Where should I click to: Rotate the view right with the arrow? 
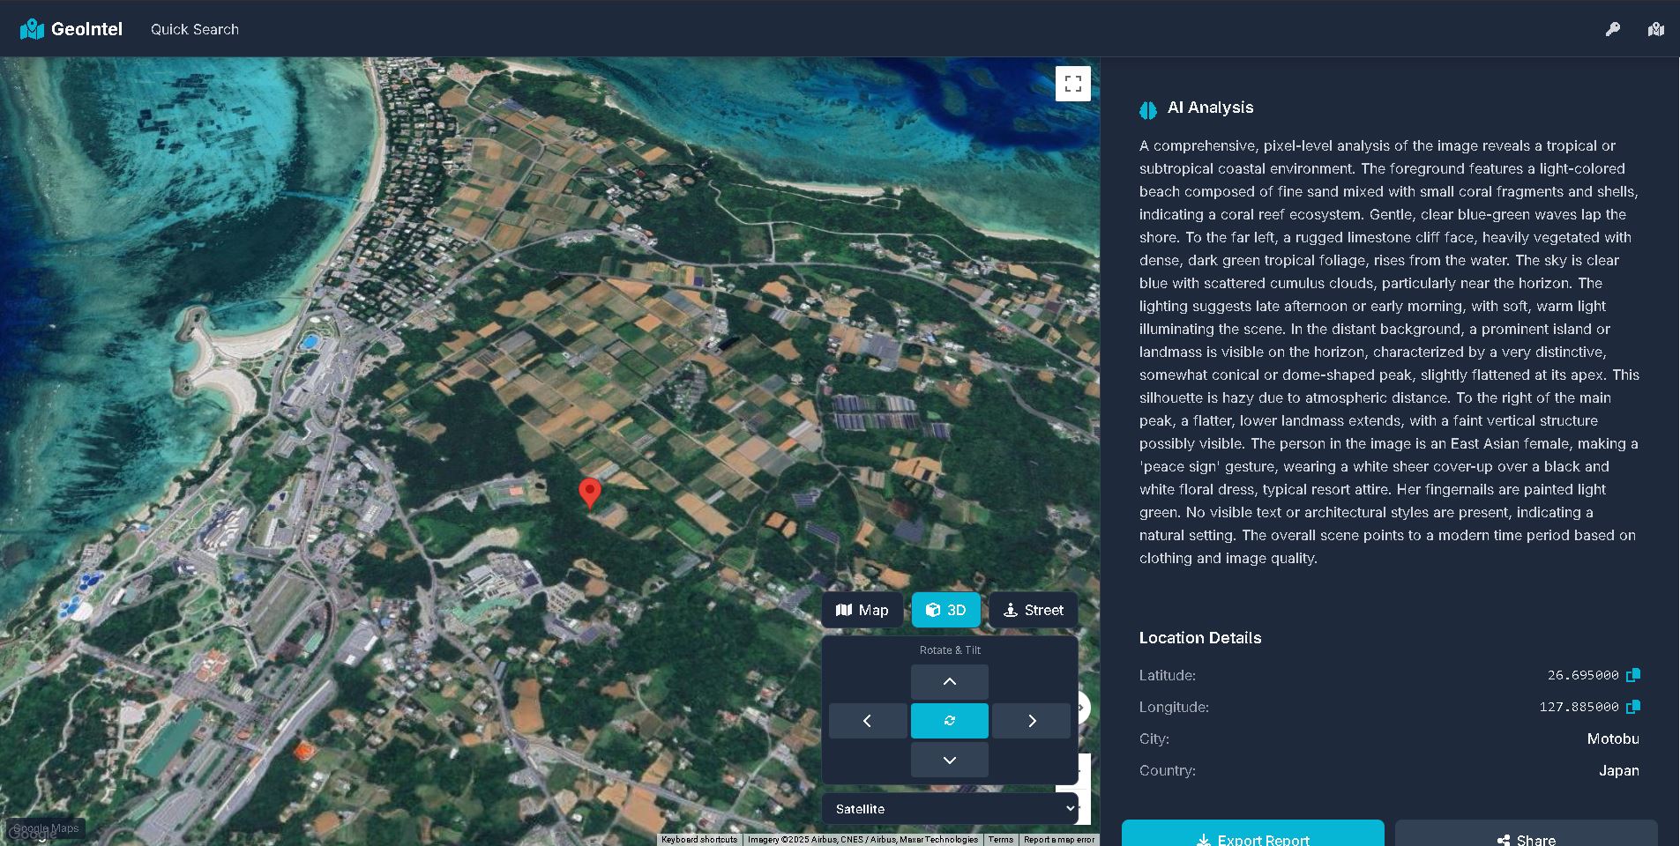(x=1031, y=720)
